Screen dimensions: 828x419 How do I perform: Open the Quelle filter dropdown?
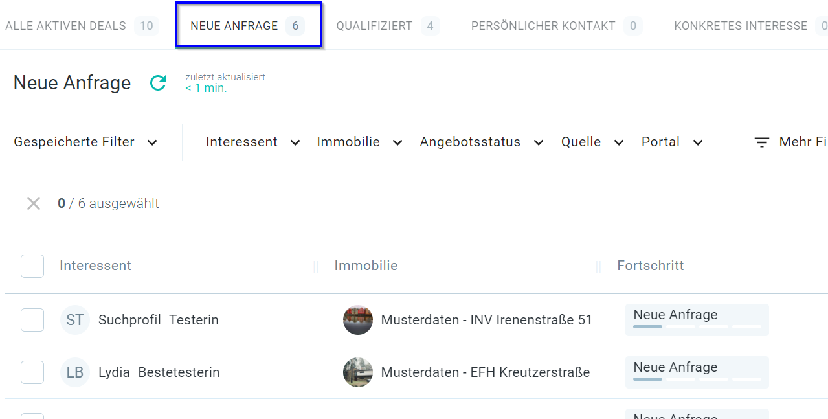pos(592,142)
